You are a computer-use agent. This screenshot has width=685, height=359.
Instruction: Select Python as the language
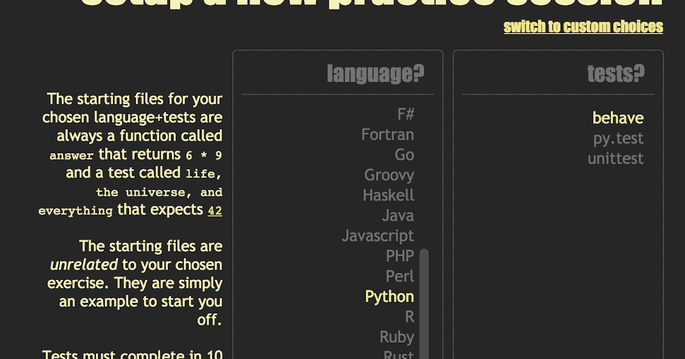pyautogui.click(x=389, y=296)
